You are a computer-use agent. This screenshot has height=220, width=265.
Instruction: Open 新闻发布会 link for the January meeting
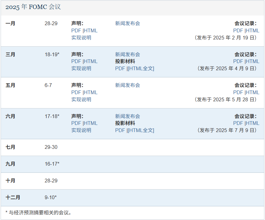(128, 23)
